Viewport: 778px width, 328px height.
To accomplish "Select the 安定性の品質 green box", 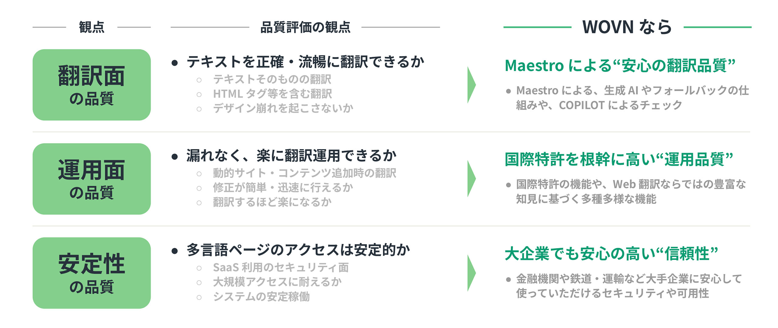I will point(91,273).
